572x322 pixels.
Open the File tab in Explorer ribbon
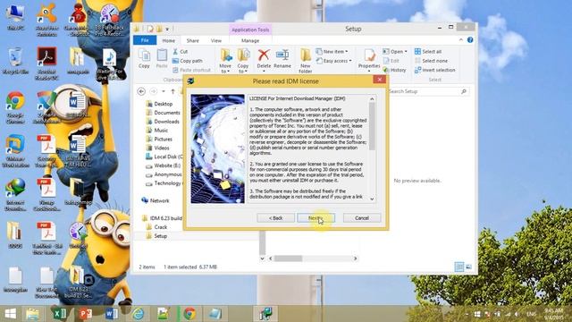[x=145, y=40]
